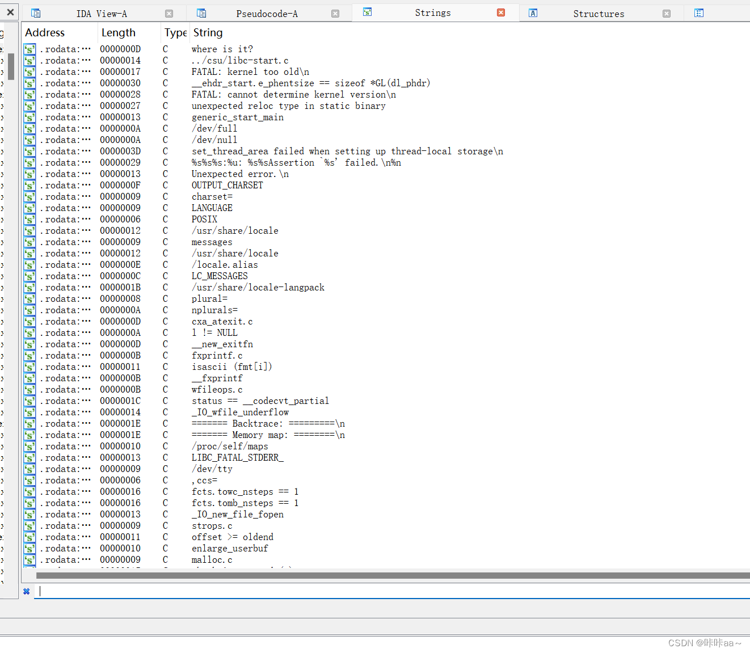
Task: Click the Structures tab letter-A icon
Action: pos(532,12)
